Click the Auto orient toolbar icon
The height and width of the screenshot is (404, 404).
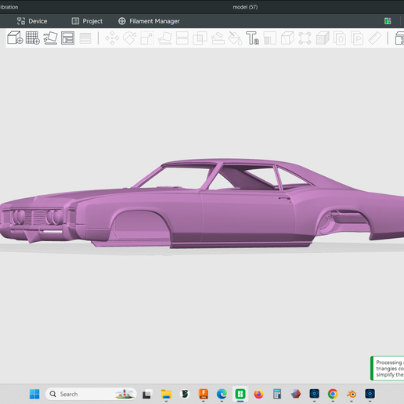pyautogui.click(x=50, y=38)
